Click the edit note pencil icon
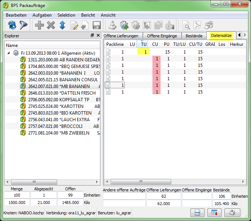Viewport: 251px width, 221px height. coord(74,25)
